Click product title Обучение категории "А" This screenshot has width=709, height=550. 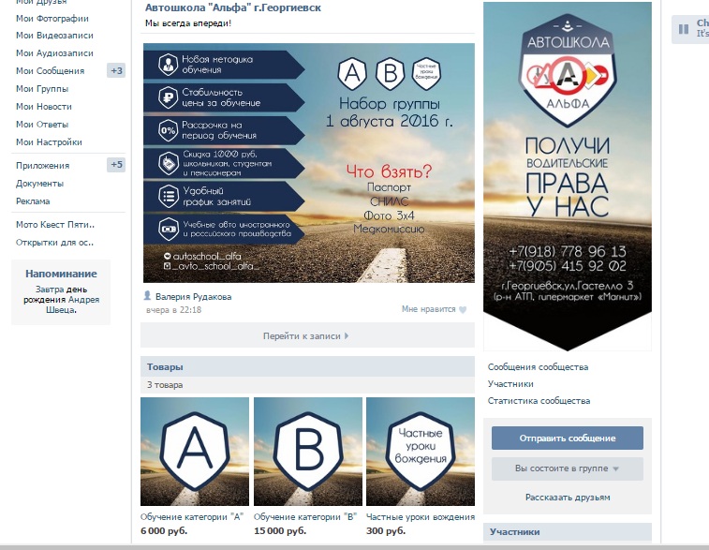192,517
